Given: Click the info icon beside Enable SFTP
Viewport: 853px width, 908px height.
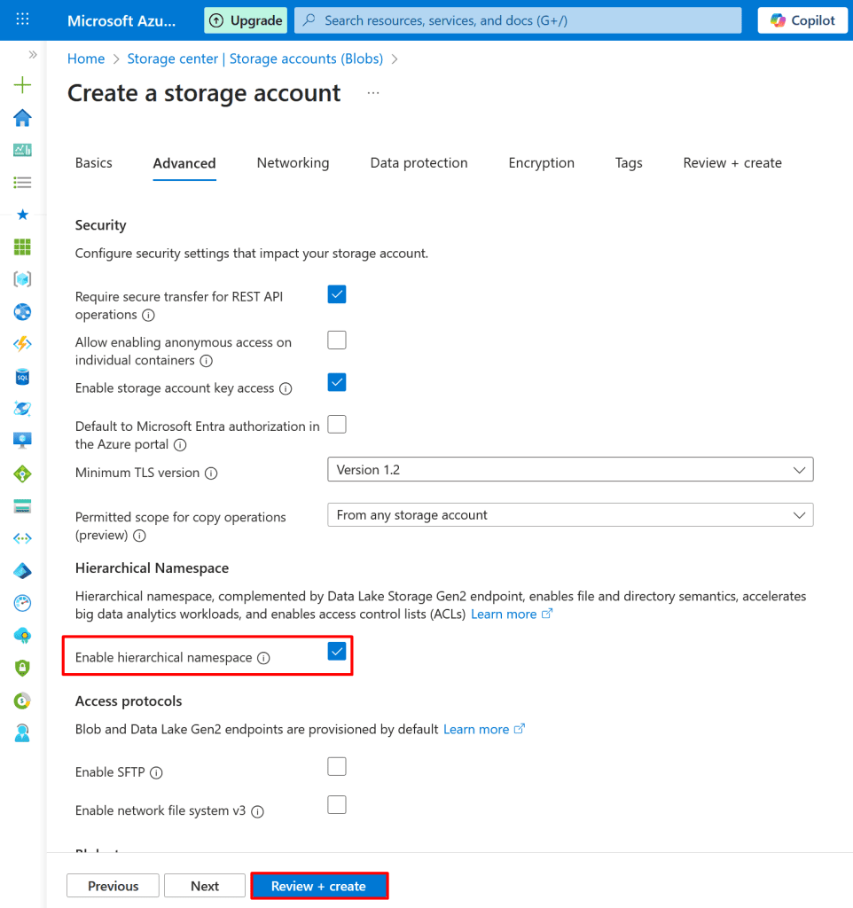Looking at the screenshot, I should click(156, 772).
